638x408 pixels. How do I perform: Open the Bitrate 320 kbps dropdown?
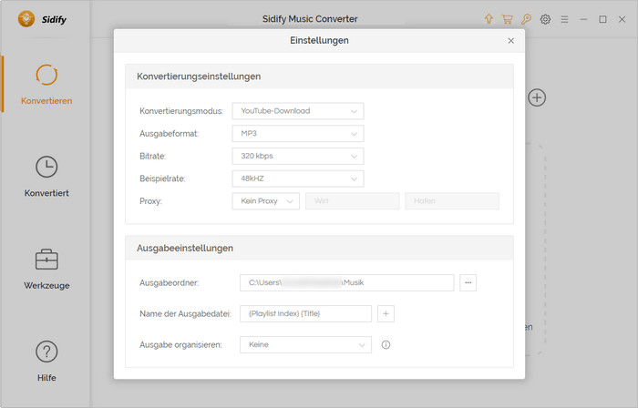point(298,156)
